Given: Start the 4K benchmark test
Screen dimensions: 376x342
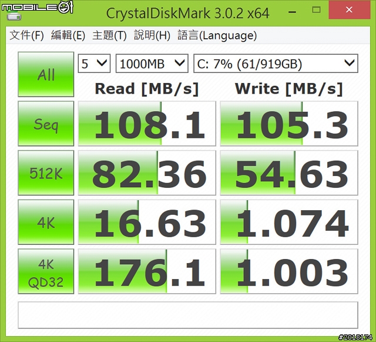Looking at the screenshot, I should (46, 222).
